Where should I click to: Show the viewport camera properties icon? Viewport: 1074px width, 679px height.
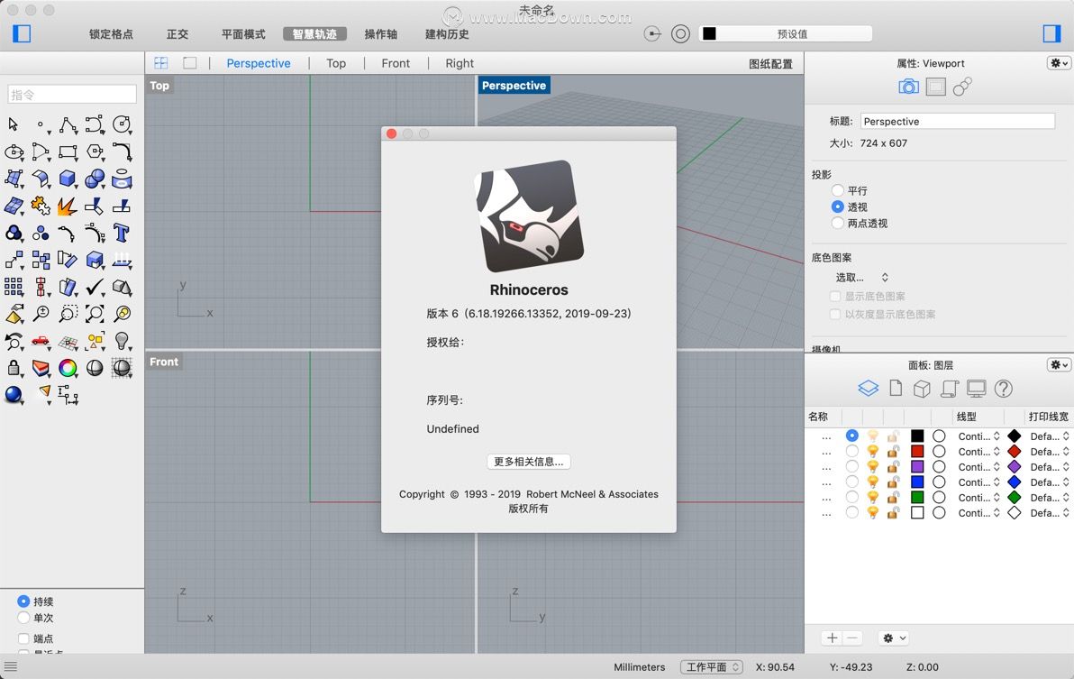(908, 87)
